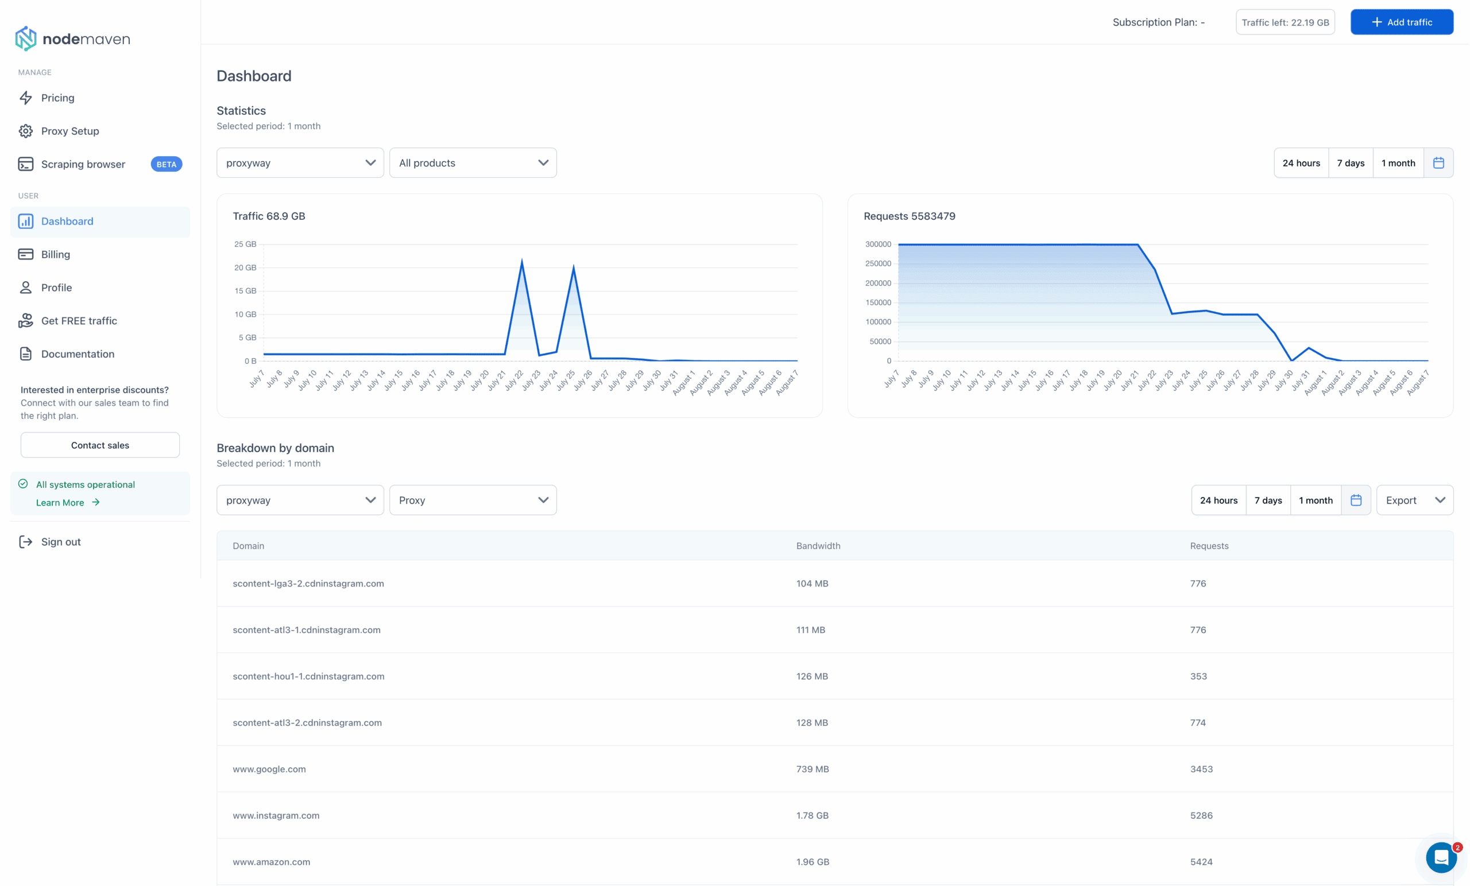
Task: Expand the Proxy product dropdown in Breakdown
Action: (473, 500)
